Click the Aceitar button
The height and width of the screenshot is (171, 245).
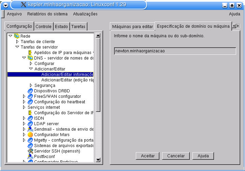pyautogui.click(x=148, y=156)
